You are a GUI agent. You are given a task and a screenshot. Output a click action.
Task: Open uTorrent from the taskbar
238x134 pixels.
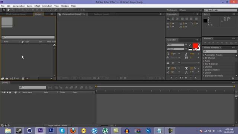point(105,131)
